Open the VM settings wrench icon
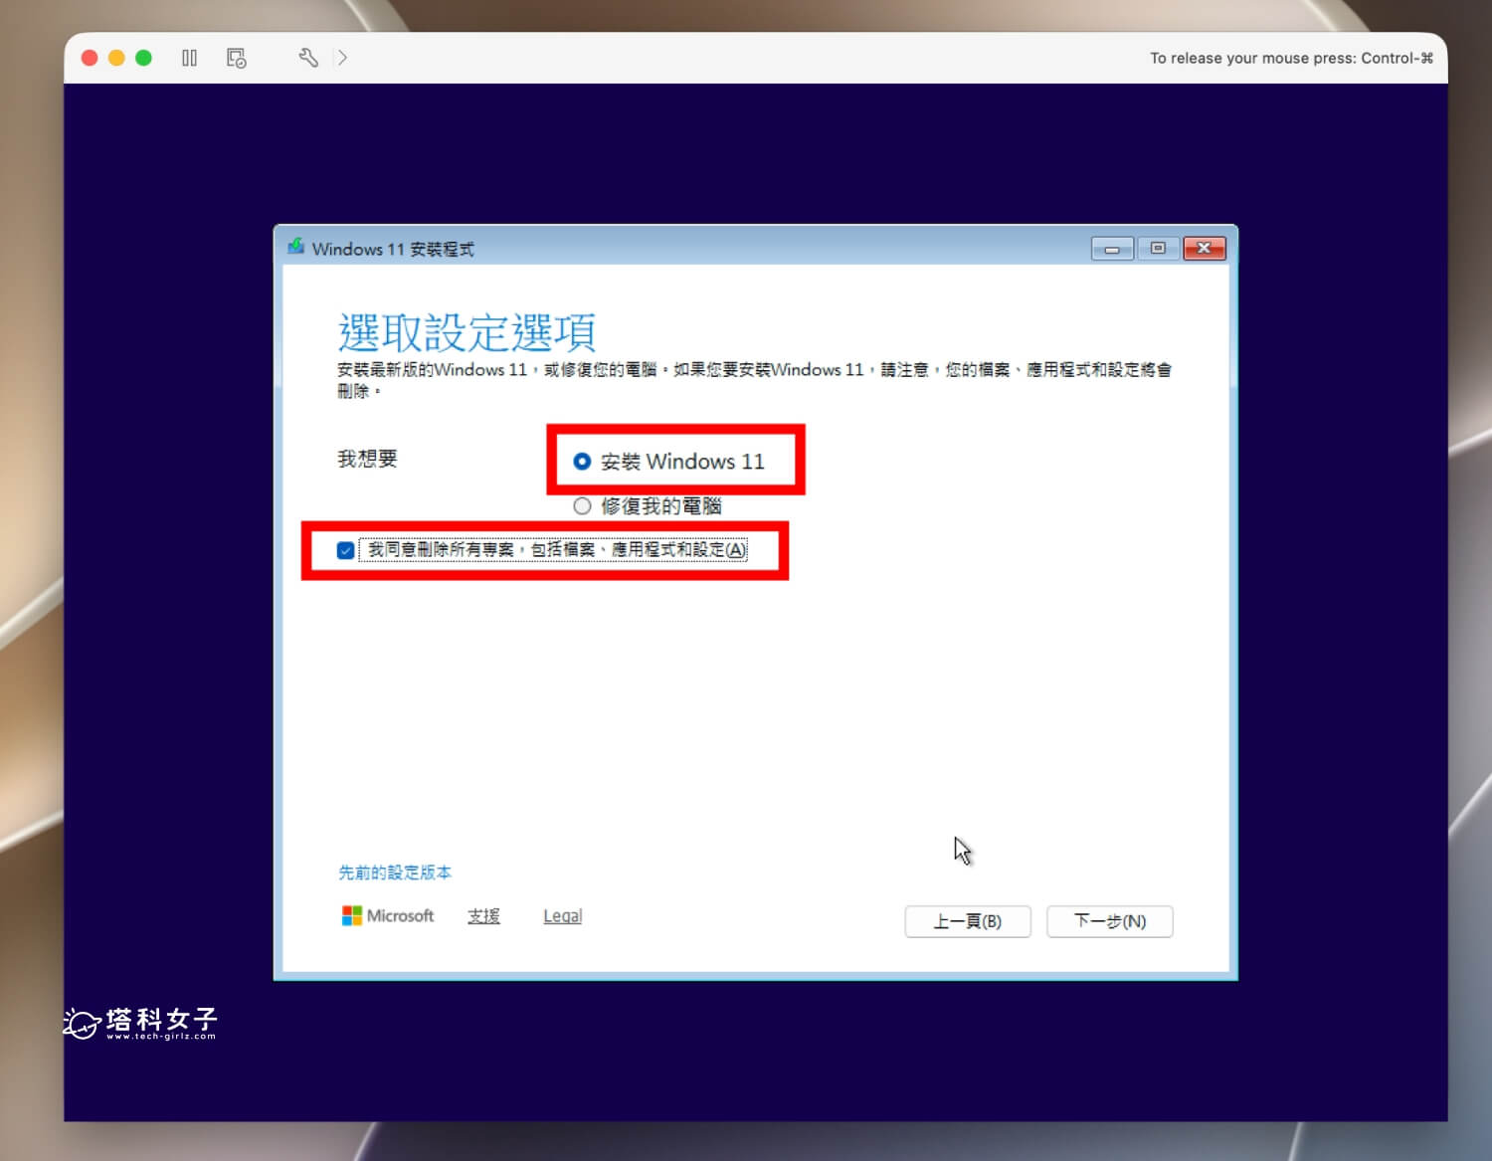Image resolution: width=1492 pixels, height=1161 pixels. pos(308,58)
